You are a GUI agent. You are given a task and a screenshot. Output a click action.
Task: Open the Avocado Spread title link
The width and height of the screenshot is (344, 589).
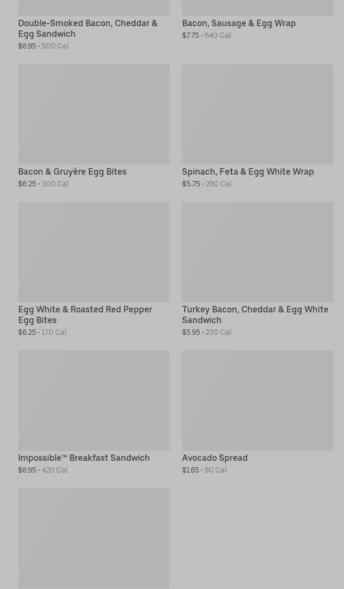point(215,458)
